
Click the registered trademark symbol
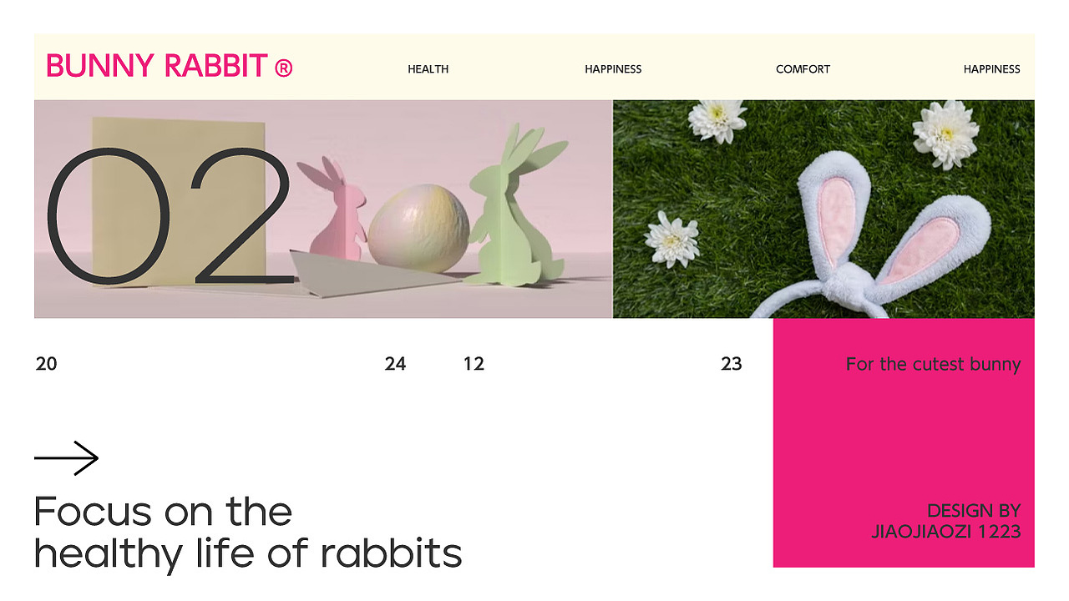284,67
